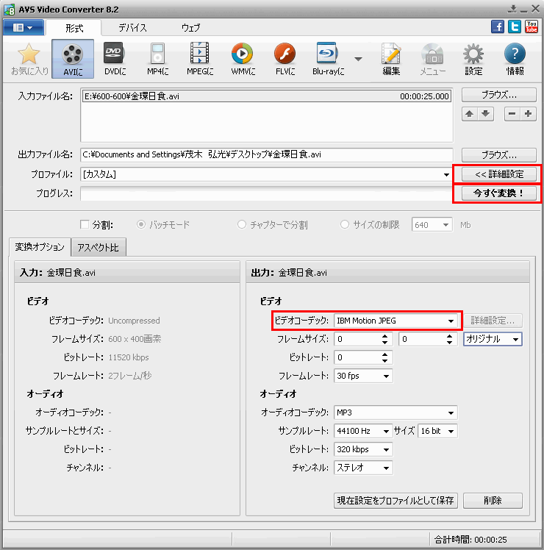This screenshot has width=544, height=550.
Task: Enable the 分割 checkbox
Action: click(x=84, y=224)
